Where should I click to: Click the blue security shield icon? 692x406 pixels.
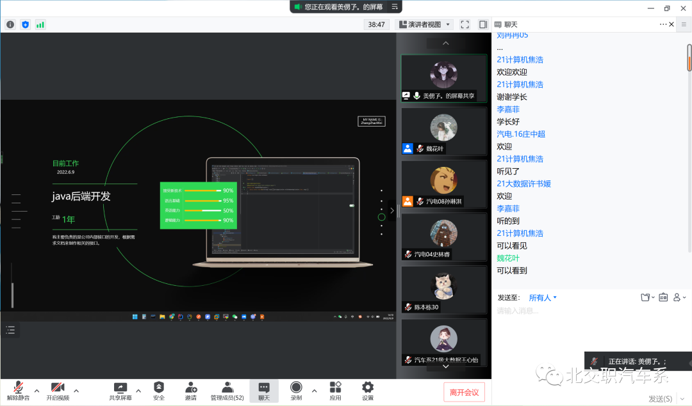(x=26, y=24)
